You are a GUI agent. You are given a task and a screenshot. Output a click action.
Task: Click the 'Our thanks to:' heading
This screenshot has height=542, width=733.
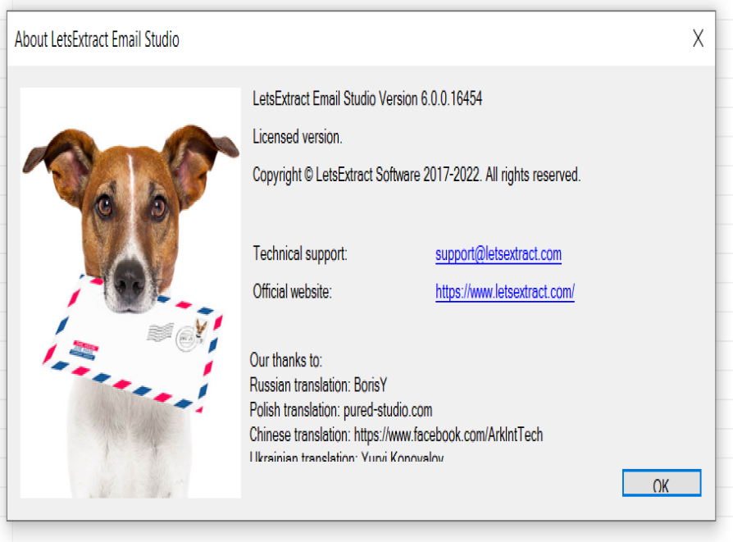click(x=285, y=360)
